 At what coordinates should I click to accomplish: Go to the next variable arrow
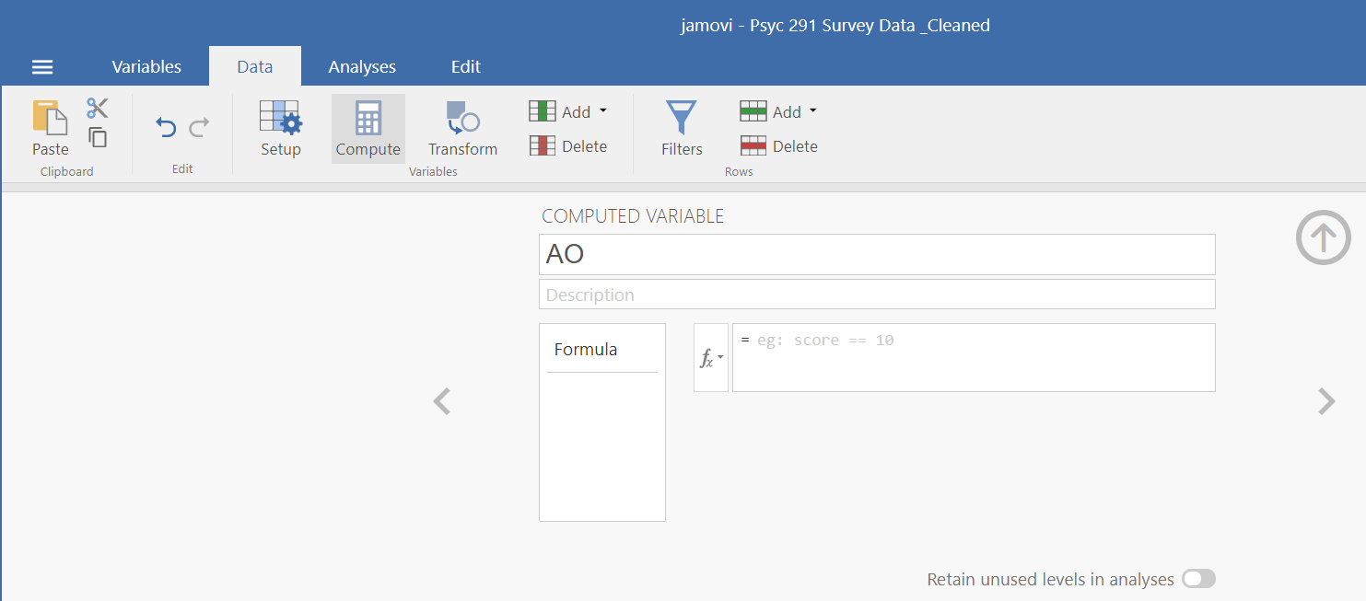[1326, 401]
